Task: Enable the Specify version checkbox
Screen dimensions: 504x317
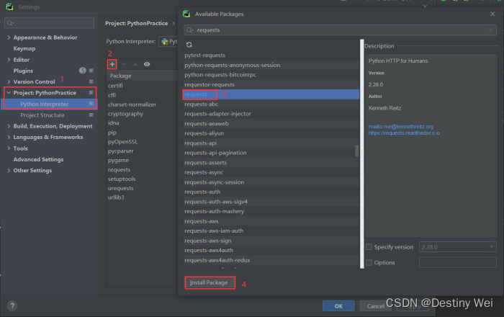Action: tap(369, 246)
